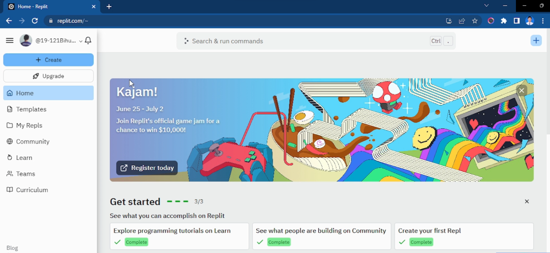
Task: Expand the account username dropdown
Action: [81, 41]
